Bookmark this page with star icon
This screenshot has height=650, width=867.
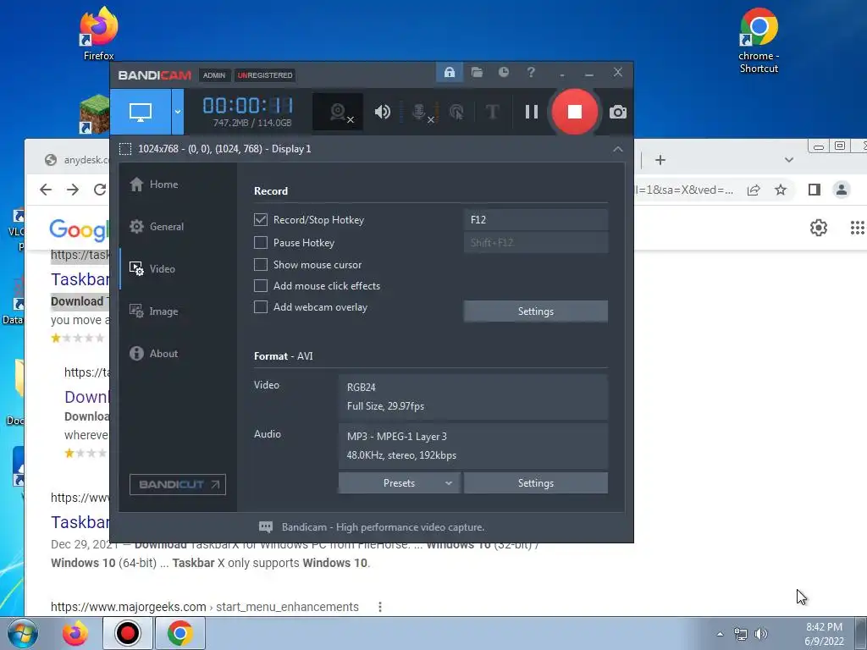[x=780, y=190]
